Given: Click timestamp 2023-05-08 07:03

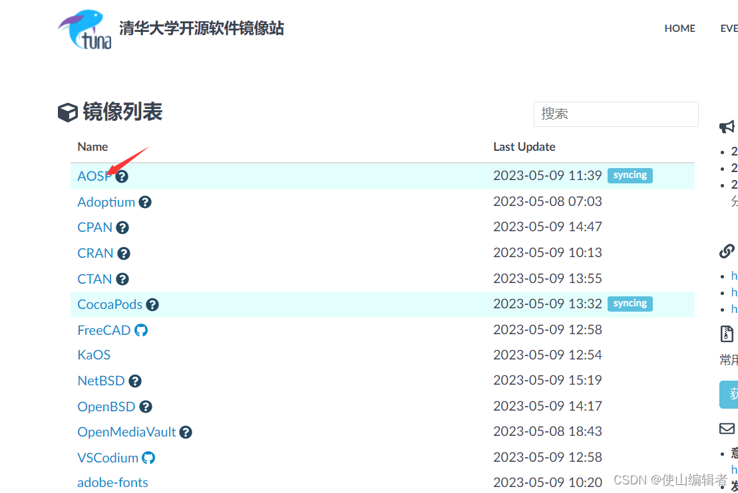Looking at the screenshot, I should tap(548, 201).
